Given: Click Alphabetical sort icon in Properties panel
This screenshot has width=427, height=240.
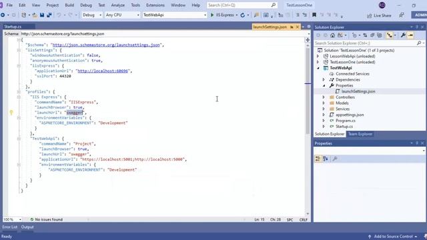Looking at the screenshot, I should [x=326, y=159].
